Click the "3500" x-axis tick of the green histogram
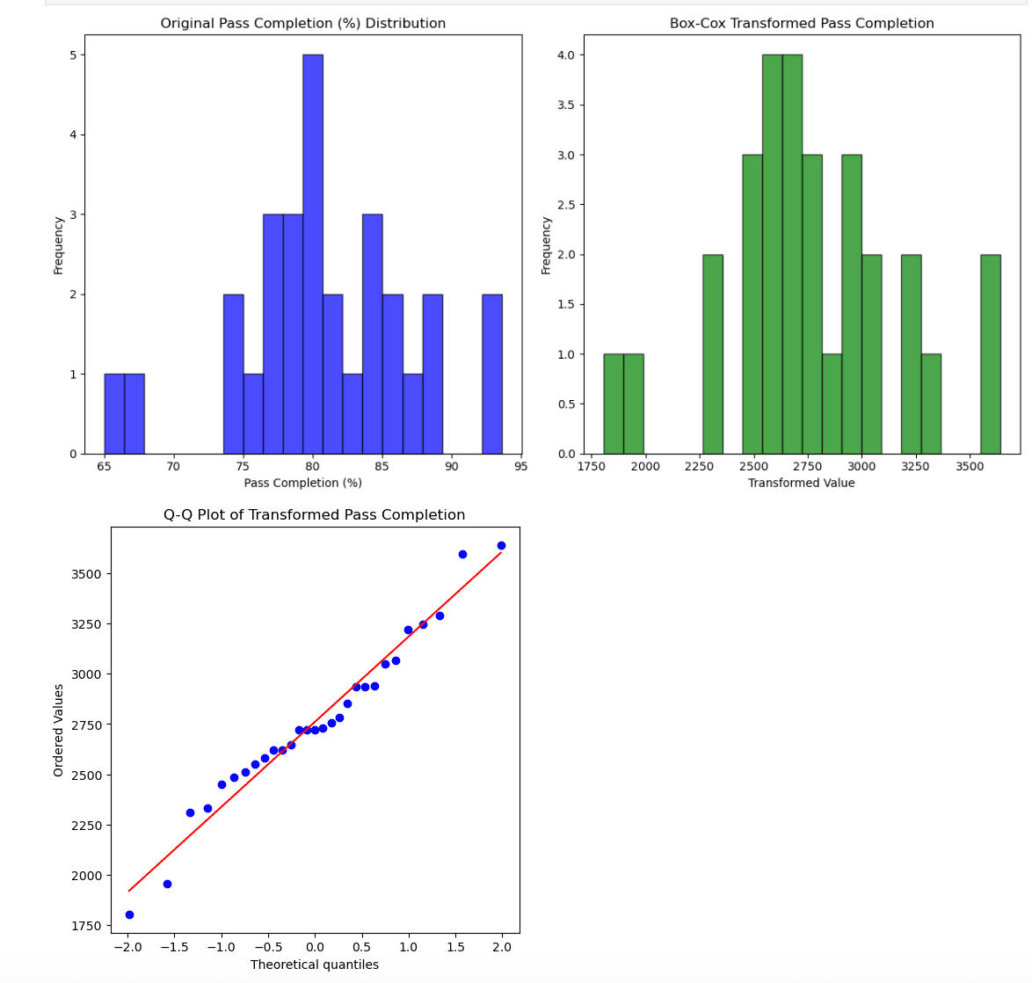Image resolution: width=1032 pixels, height=983 pixels. [x=970, y=466]
